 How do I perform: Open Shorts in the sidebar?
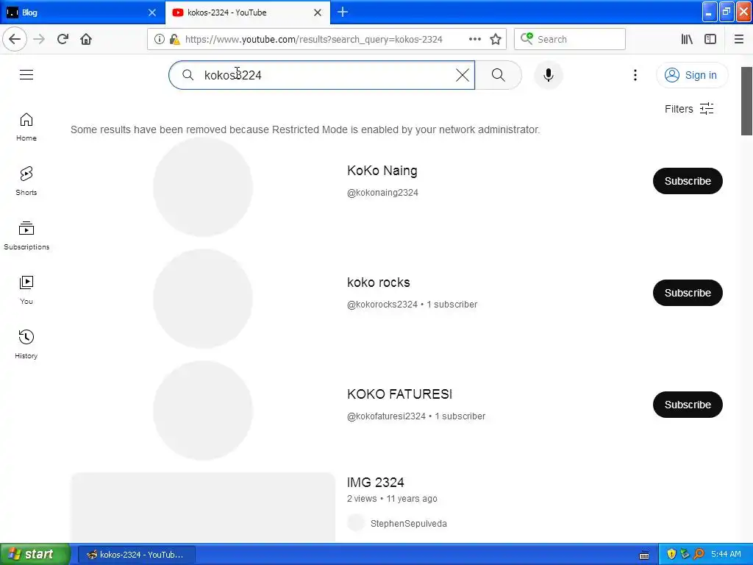[x=26, y=181]
